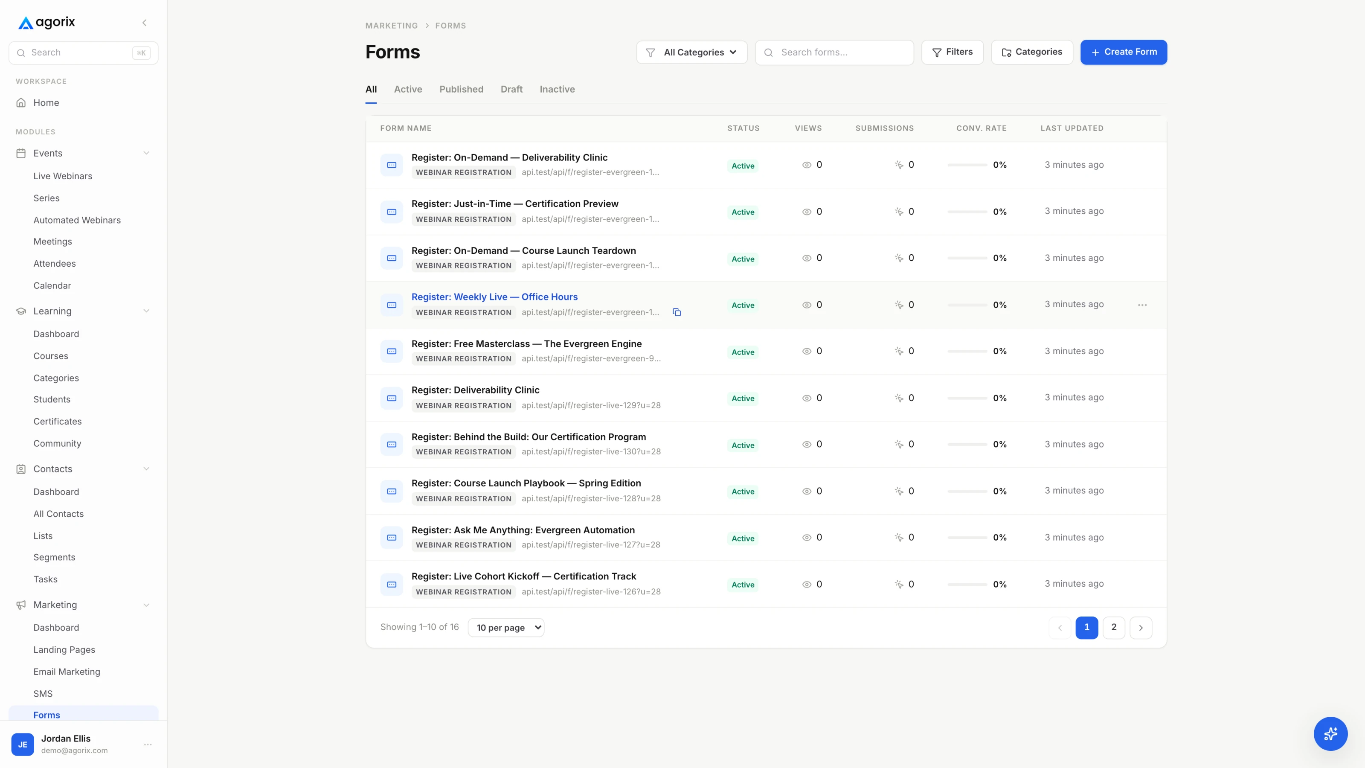Image resolution: width=1365 pixels, height=768 pixels.
Task: Click the agorix logo
Action: point(46,22)
